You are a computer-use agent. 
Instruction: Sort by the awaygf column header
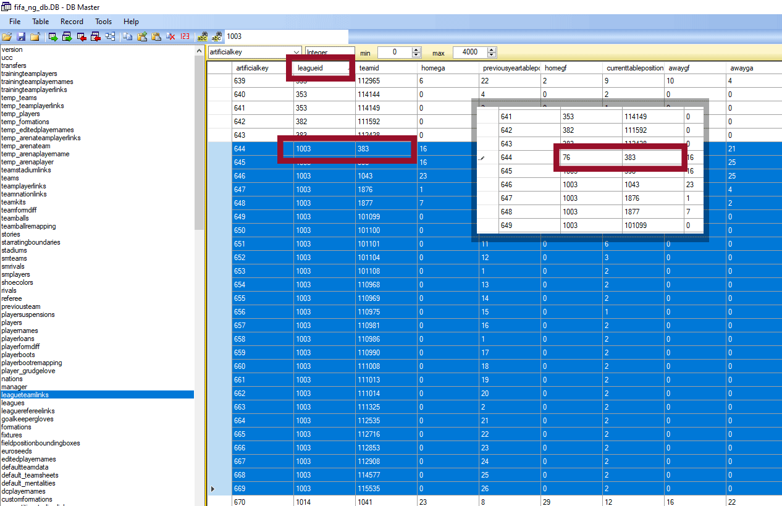click(x=695, y=67)
